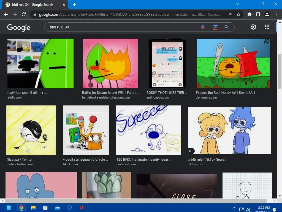Image resolution: width=282 pixels, height=212 pixels.
Task: Click the pinterest.com source text
Action: click(126, 165)
